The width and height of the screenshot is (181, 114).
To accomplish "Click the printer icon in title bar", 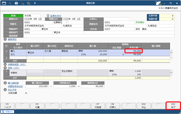I will pyautogui.click(x=16, y=3).
